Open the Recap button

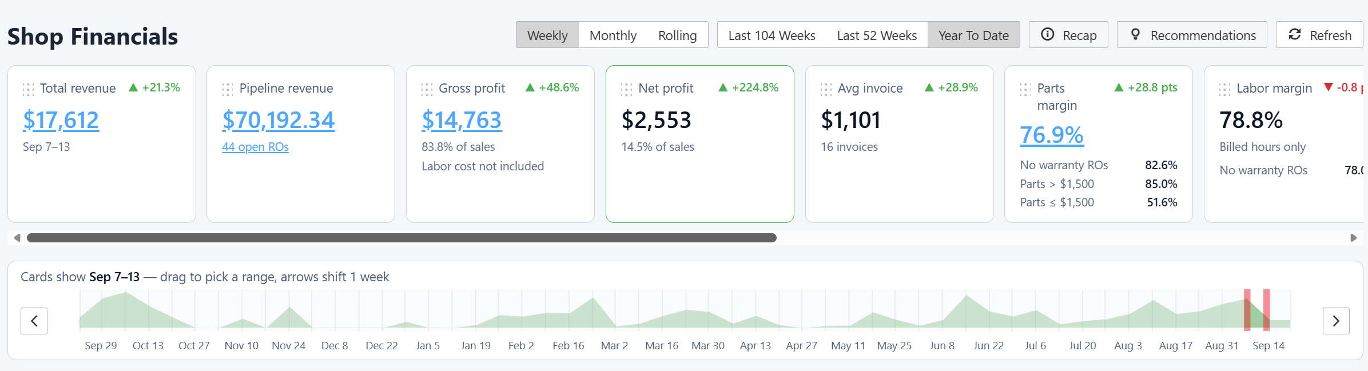pyautogui.click(x=1068, y=35)
